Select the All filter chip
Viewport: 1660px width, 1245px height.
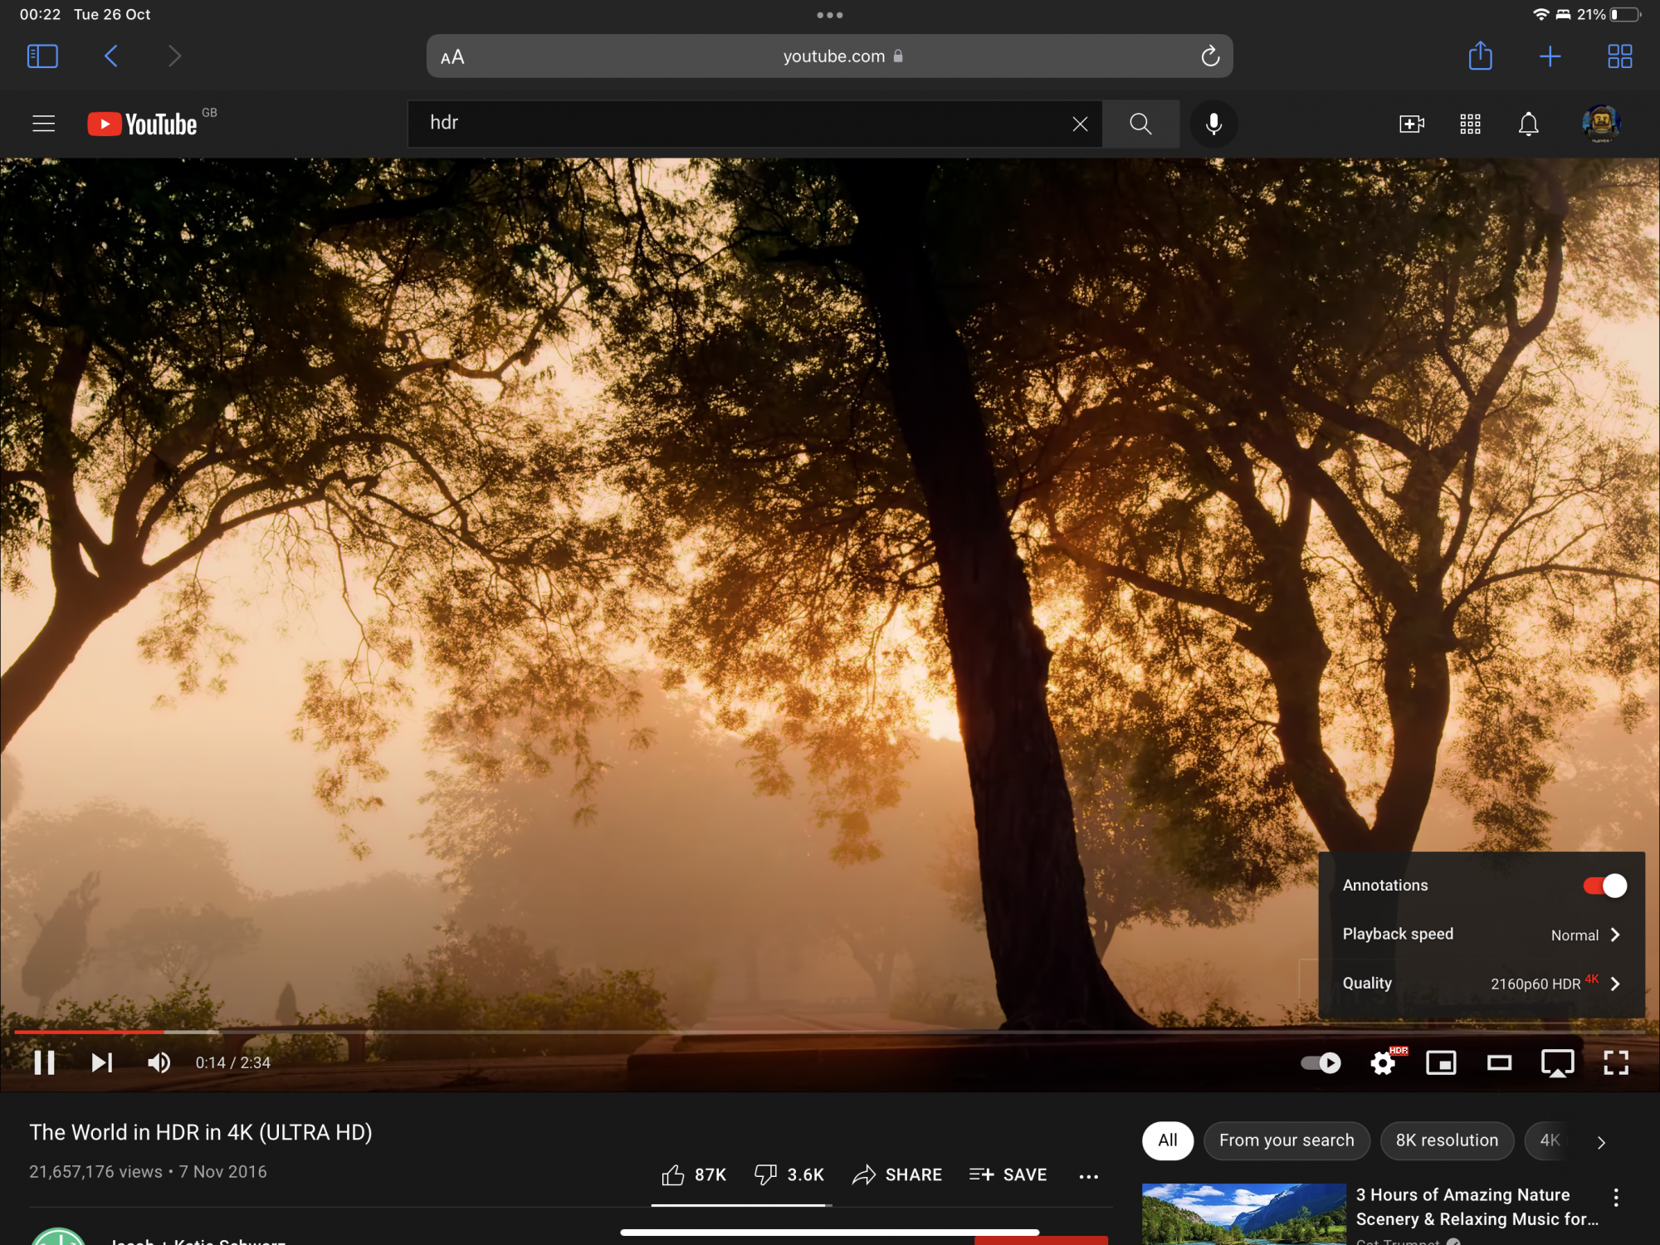(x=1168, y=1140)
